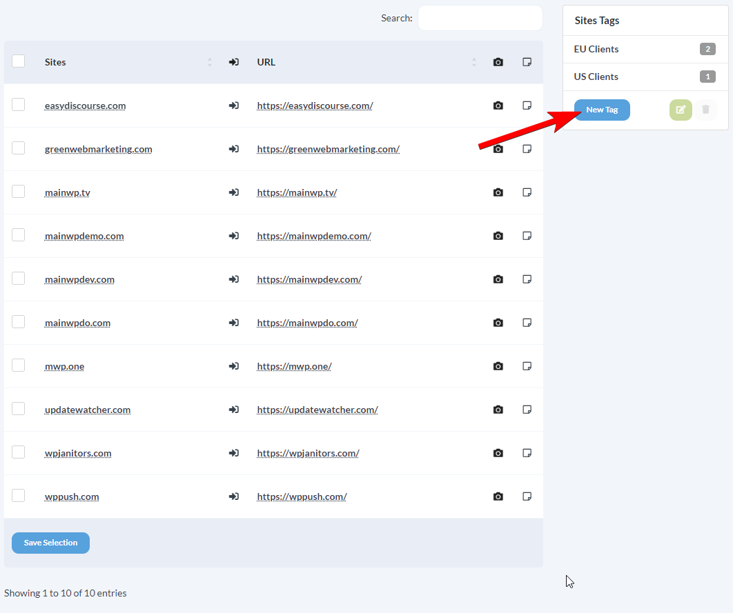
Task: Open camera icon for mainwpdemo.com row
Action: (x=498, y=236)
